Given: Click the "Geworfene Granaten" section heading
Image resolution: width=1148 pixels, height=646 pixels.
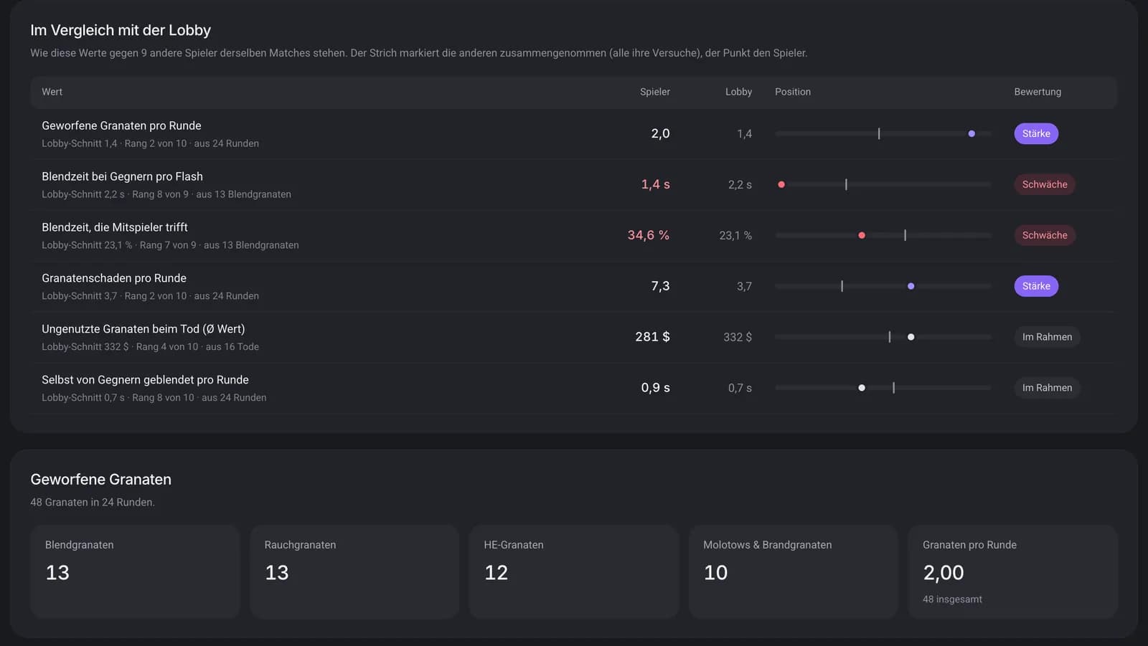Looking at the screenshot, I should [x=100, y=479].
